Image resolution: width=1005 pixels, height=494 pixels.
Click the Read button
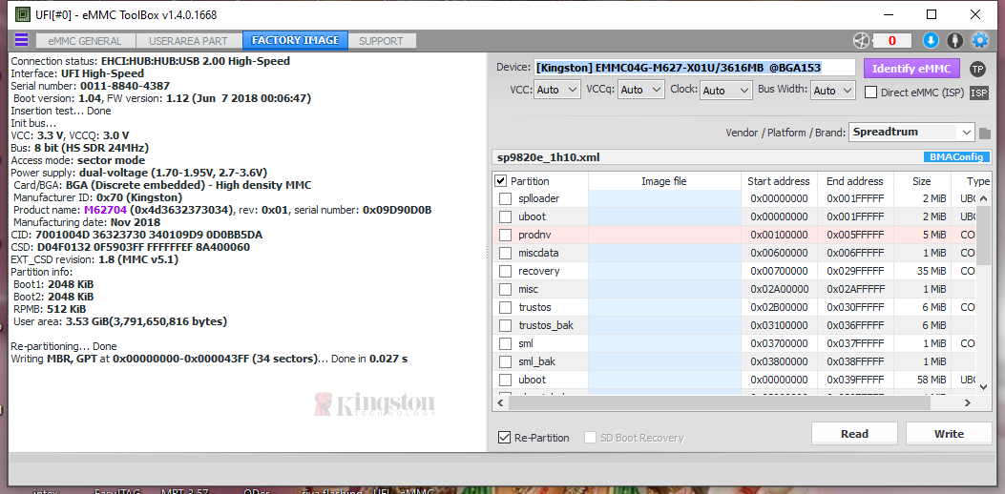pos(854,434)
